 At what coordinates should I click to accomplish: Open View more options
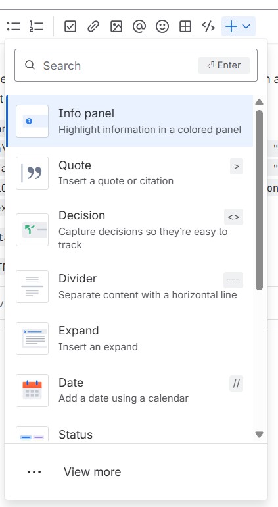click(136, 472)
